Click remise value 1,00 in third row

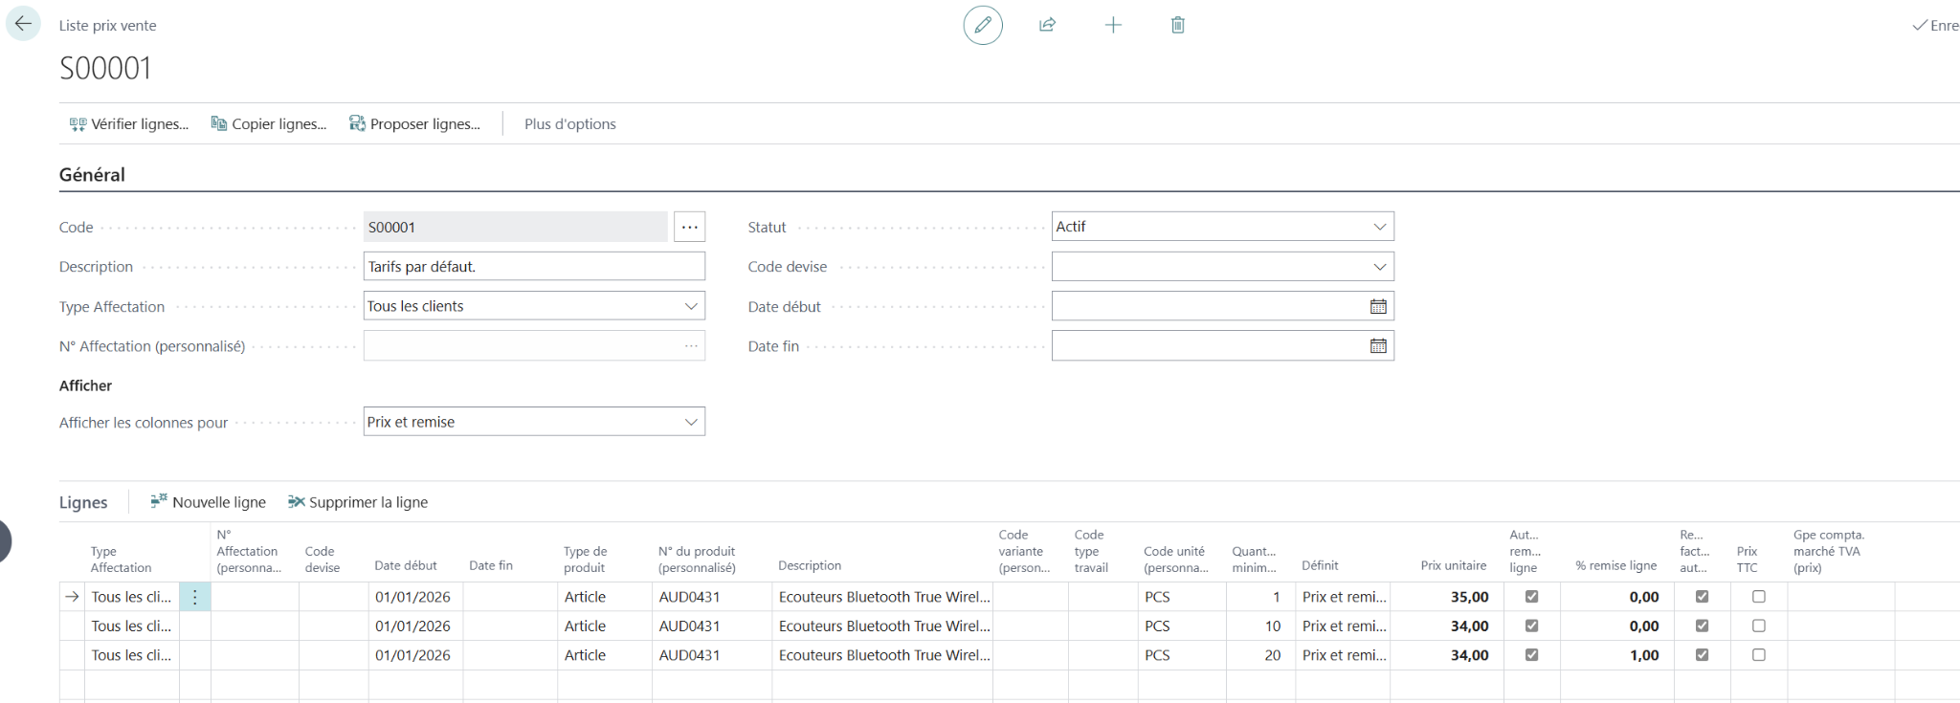tap(1644, 655)
